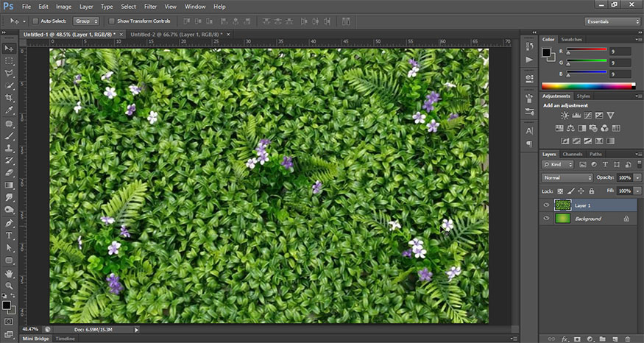The height and width of the screenshot is (343, 644).
Task: Open the Timeline panel tab
Action: 65,339
